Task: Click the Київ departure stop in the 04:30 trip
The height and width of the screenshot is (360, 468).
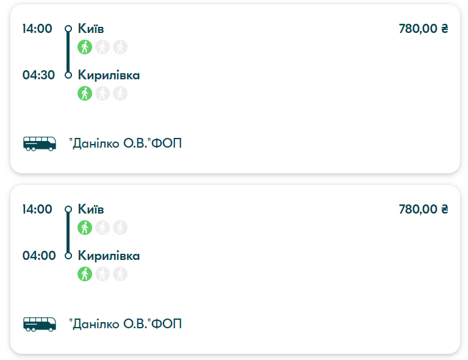Action: 92,29
